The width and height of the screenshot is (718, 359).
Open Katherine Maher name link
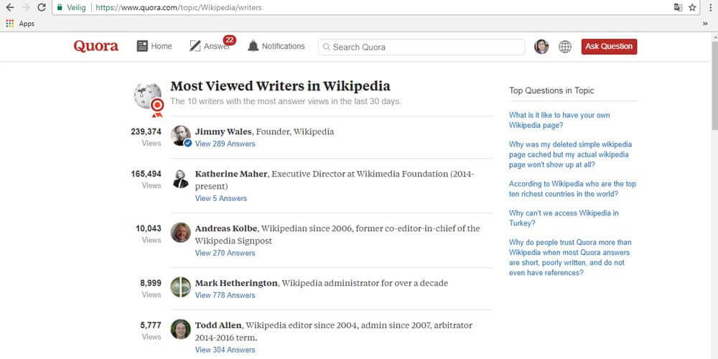point(231,174)
